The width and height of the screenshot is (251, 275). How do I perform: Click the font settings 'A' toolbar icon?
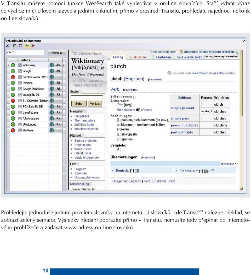coord(8,46)
